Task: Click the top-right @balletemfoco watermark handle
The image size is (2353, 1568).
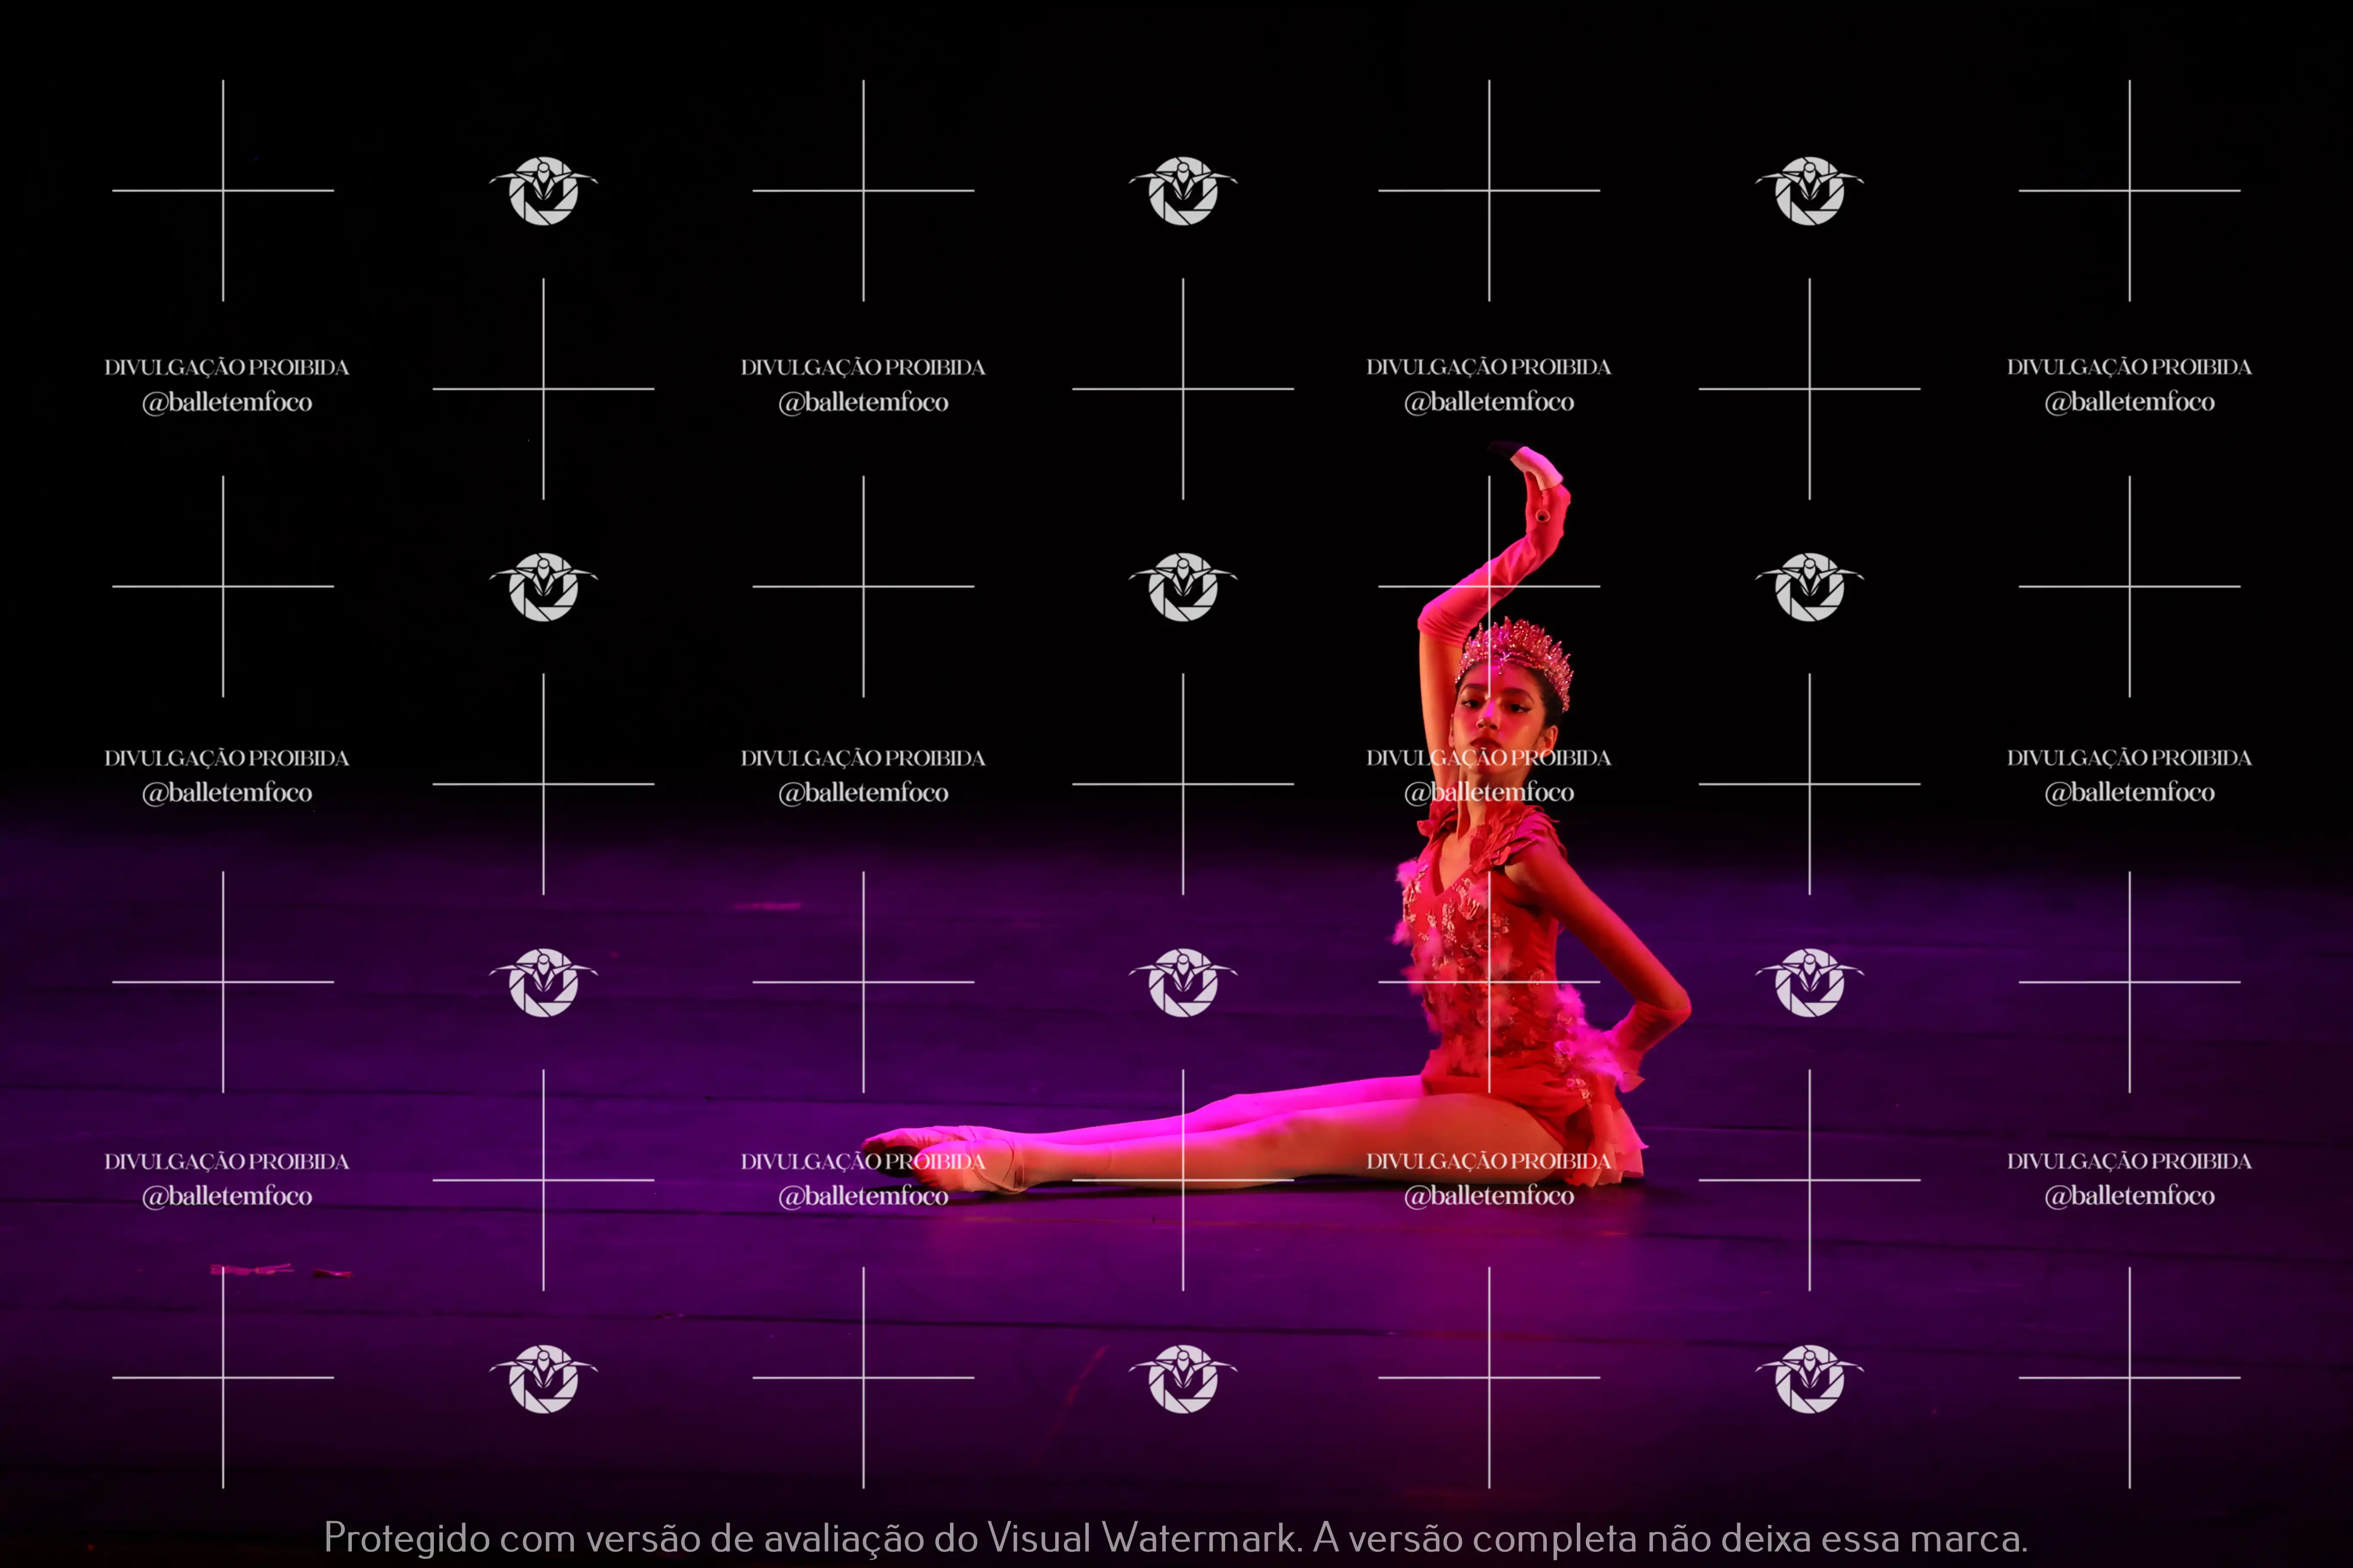Action: [x=2129, y=402]
